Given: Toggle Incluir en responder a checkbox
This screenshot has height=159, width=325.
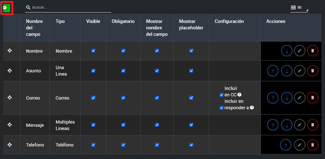Looking at the screenshot, I should (221, 108).
